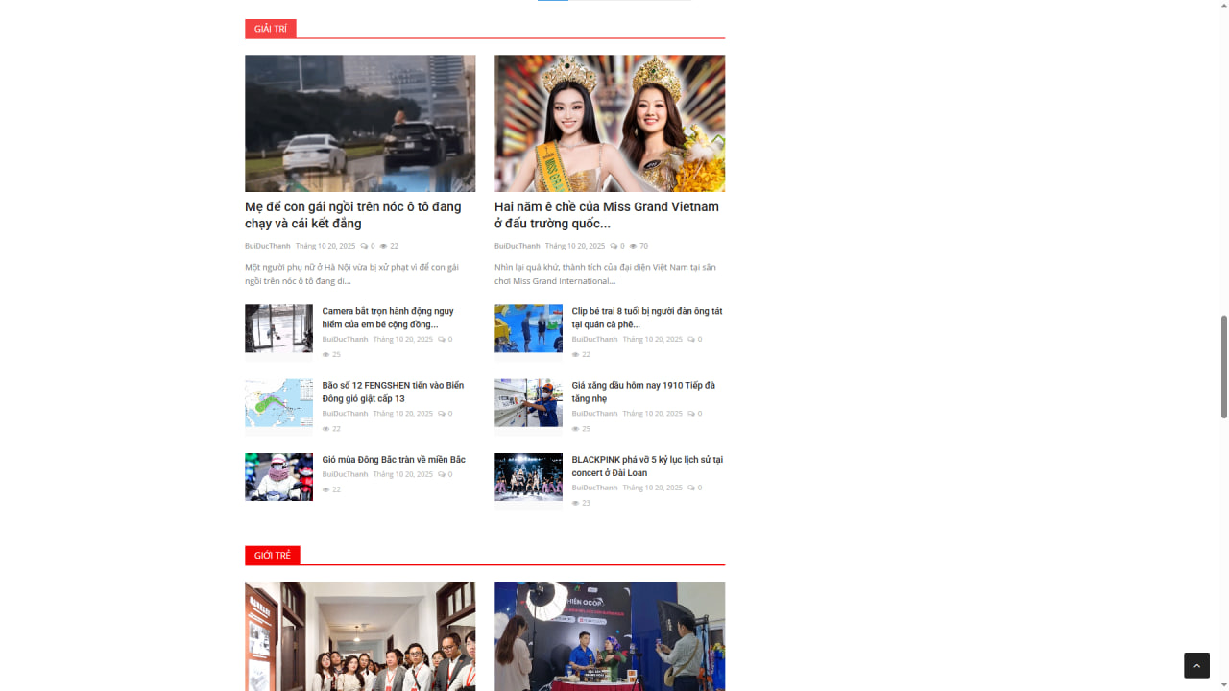1229x691 pixels.
Task: Click the Gió mùa Đông Bắc motorbike thumbnail
Action: coord(278,477)
